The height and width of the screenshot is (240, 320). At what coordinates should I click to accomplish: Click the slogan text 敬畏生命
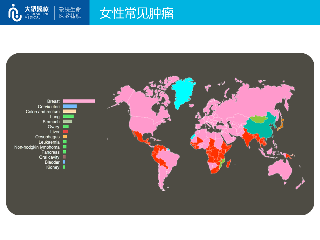(70, 9)
